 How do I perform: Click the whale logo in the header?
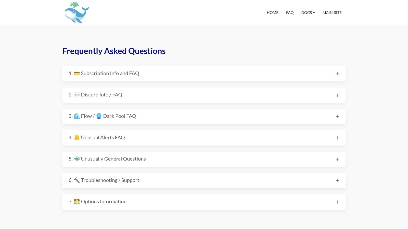(76, 13)
